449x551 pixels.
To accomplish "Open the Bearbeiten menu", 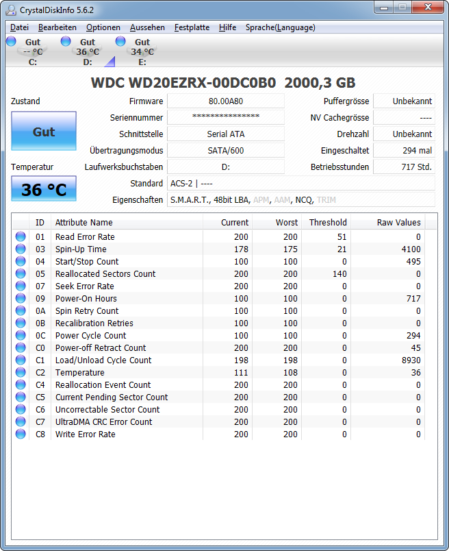I will (x=57, y=27).
